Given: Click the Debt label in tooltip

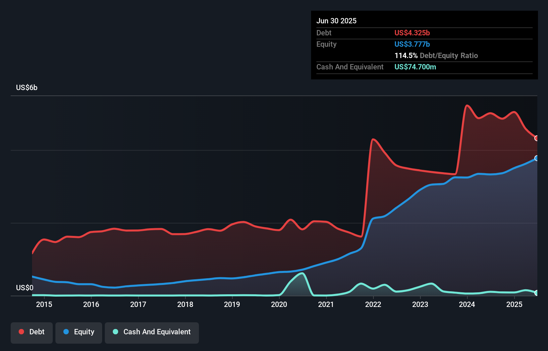Looking at the screenshot, I should 324,33.
